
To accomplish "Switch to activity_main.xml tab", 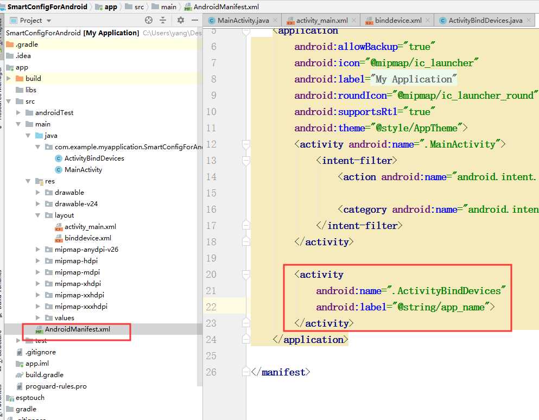I will [322, 20].
